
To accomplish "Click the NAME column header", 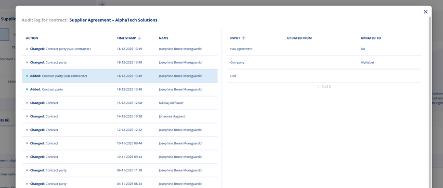I will [x=163, y=38].
